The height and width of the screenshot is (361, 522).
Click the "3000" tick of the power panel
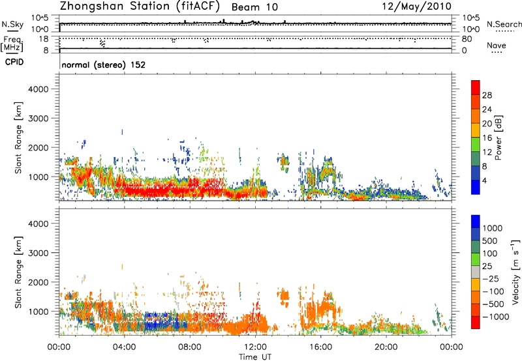(x=38, y=119)
